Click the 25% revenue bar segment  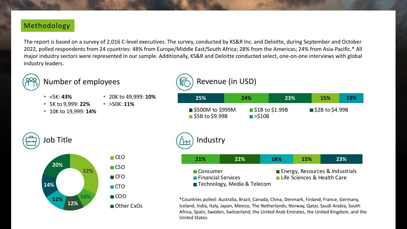tap(201, 98)
